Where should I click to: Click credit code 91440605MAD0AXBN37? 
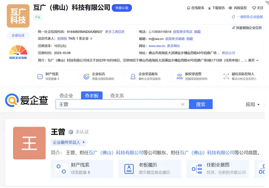coord(85,32)
